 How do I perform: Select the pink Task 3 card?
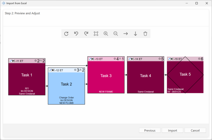point(106,76)
